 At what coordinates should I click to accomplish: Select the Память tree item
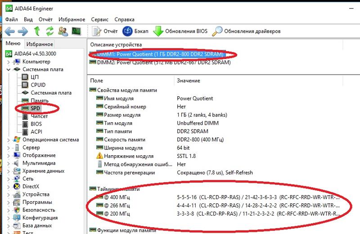[40, 101]
